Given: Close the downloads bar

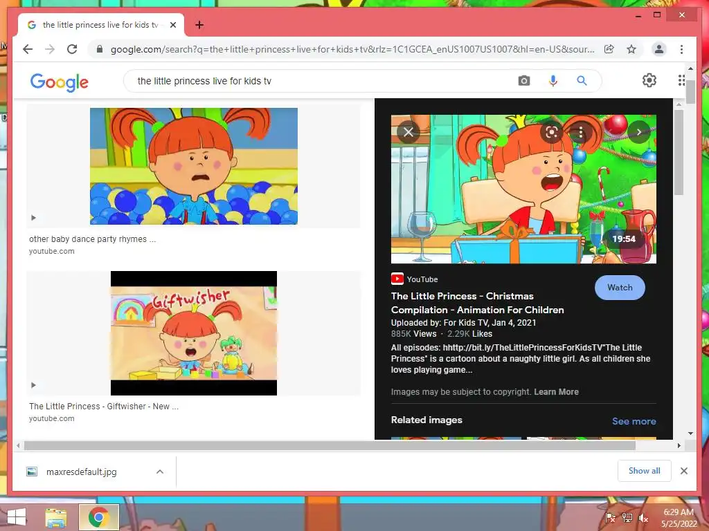Looking at the screenshot, I should click(x=684, y=471).
